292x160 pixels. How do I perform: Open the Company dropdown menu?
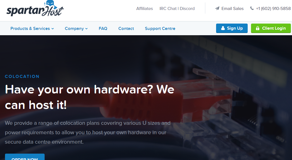[x=76, y=29]
